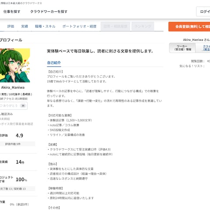This screenshot has width=210, height=210.
Task: Select the ワーカー(受注者)情報 tab
Action: click(x=182, y=48)
